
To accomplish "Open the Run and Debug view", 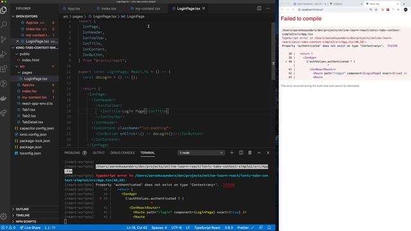I will (4, 54).
